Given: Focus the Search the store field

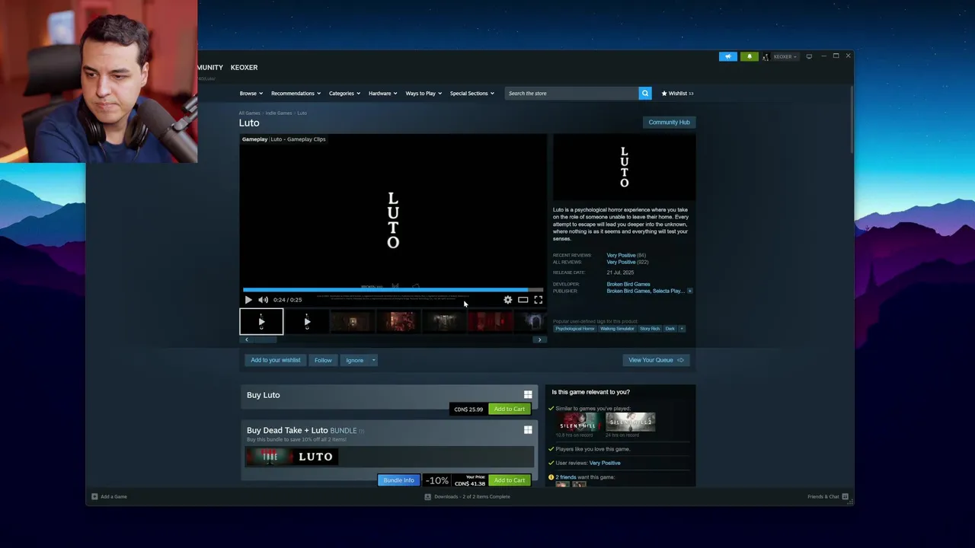Looking at the screenshot, I should click(571, 93).
